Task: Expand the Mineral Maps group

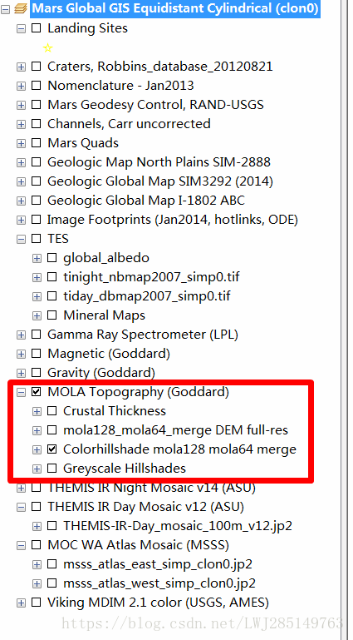Action: (x=37, y=316)
